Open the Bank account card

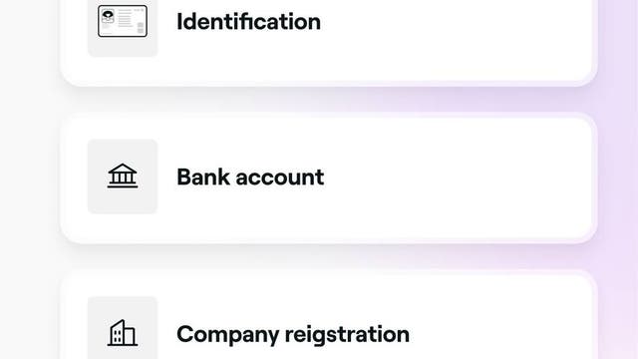pyautogui.click(x=329, y=178)
